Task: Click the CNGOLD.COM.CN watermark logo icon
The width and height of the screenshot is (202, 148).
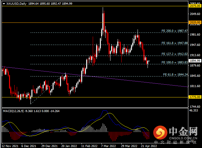Action: pyautogui.click(x=160, y=132)
